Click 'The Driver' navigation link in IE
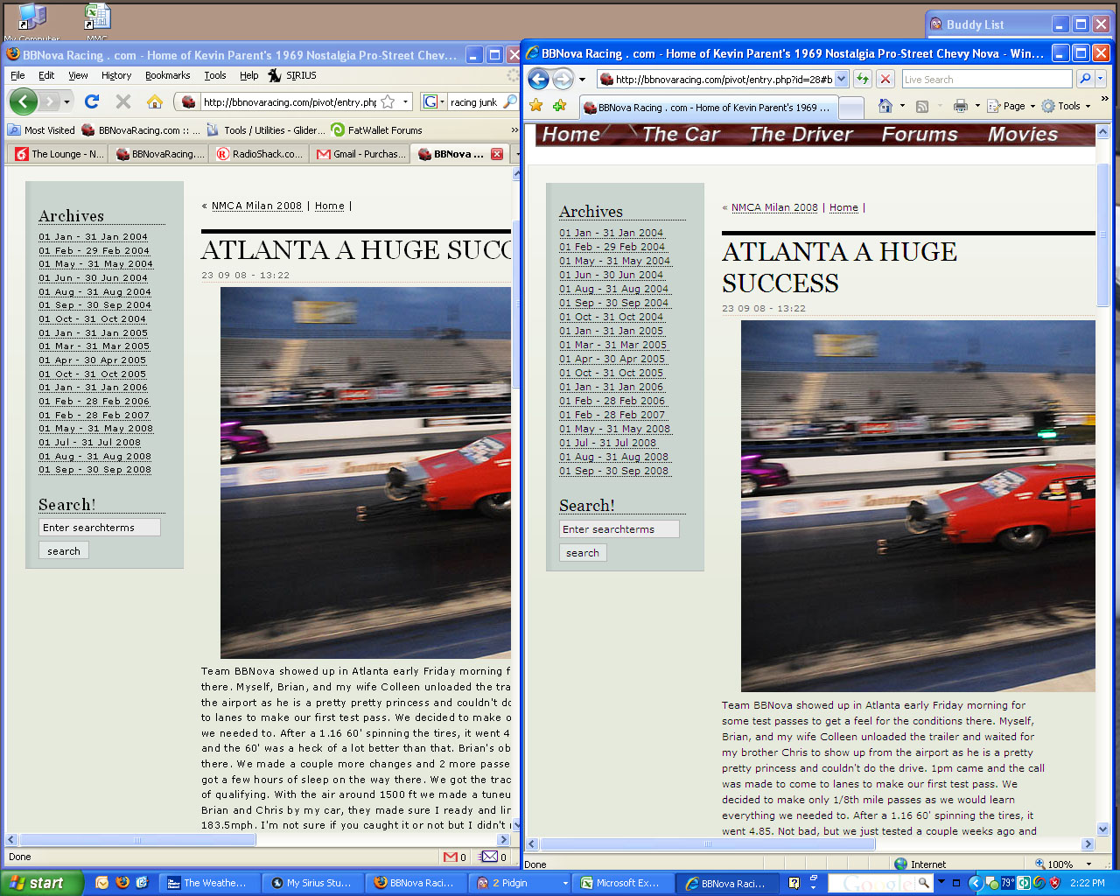The height and width of the screenshot is (896, 1120). [x=801, y=134]
